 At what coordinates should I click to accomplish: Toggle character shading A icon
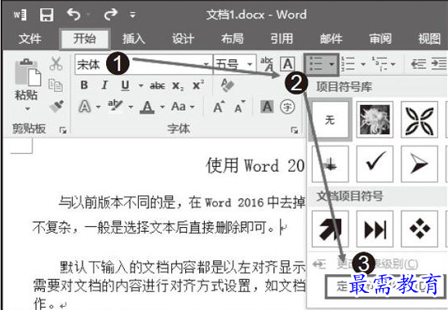pyautogui.click(x=267, y=107)
